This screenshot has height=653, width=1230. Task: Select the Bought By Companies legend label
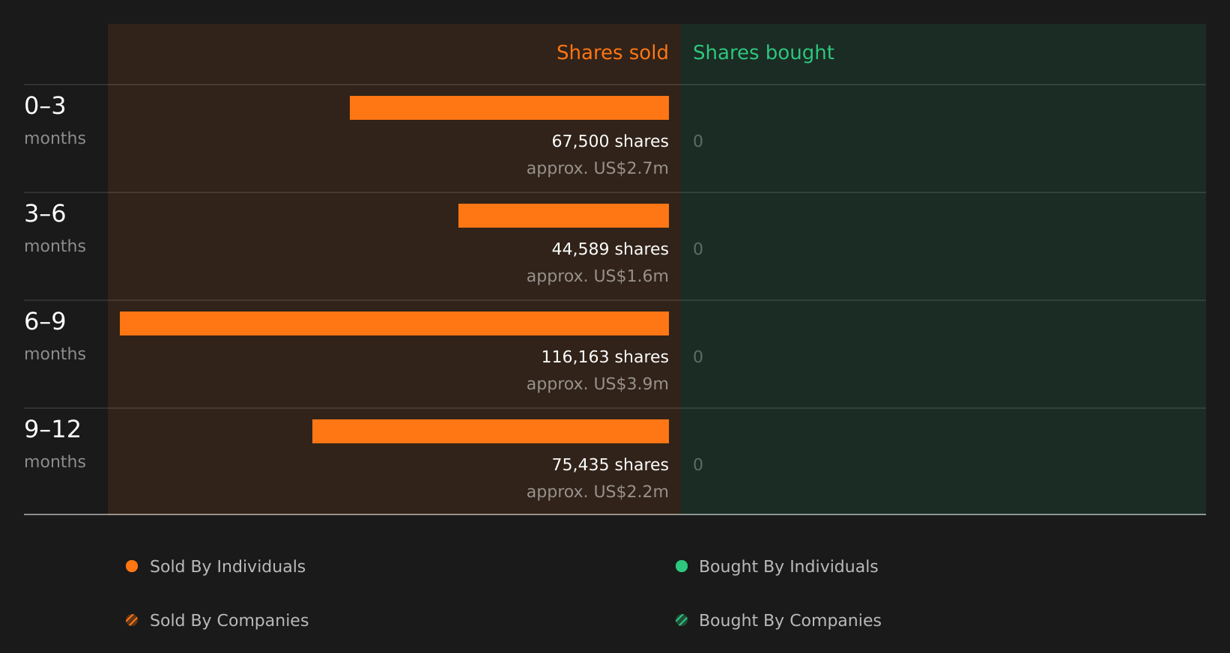[790, 621]
